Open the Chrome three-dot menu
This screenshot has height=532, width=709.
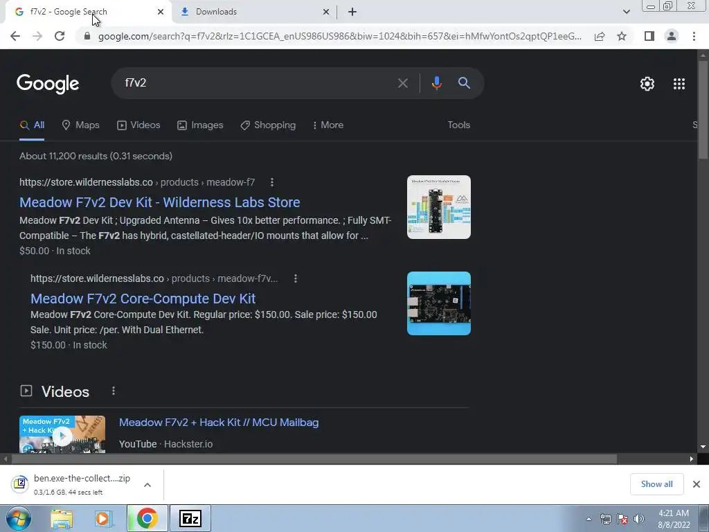tap(694, 36)
